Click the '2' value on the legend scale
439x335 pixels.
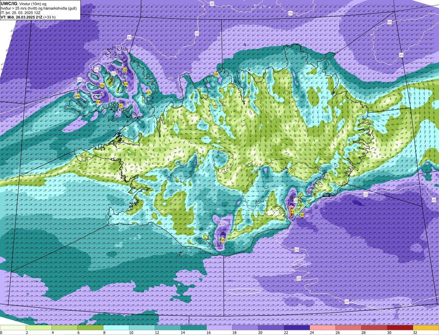26,333
